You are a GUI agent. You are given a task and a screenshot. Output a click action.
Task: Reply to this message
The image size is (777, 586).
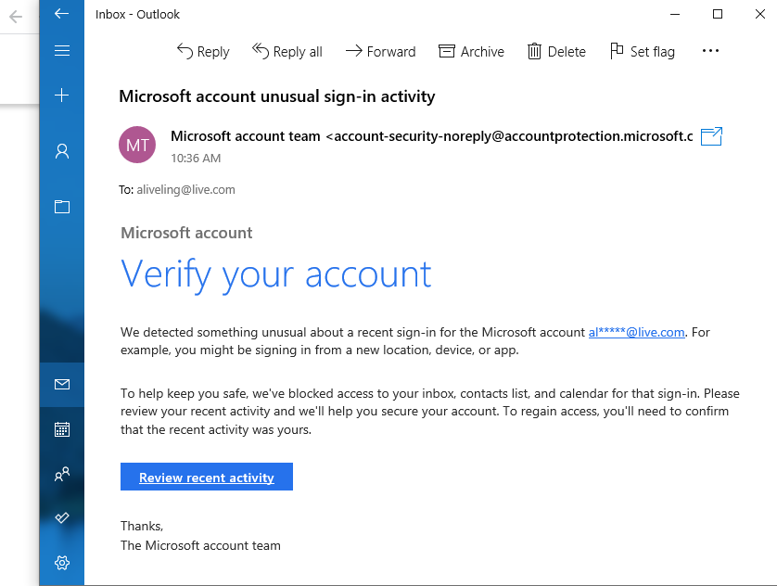coord(203,52)
